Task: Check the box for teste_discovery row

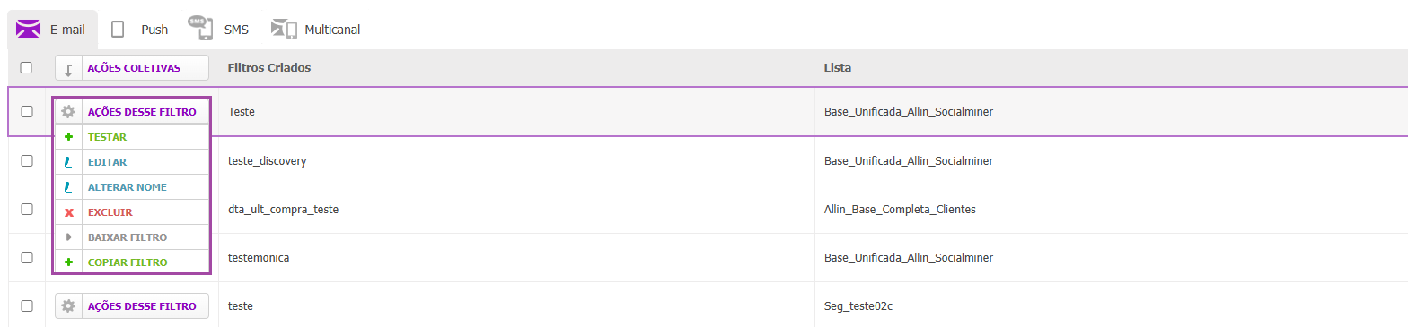Action: (26, 160)
